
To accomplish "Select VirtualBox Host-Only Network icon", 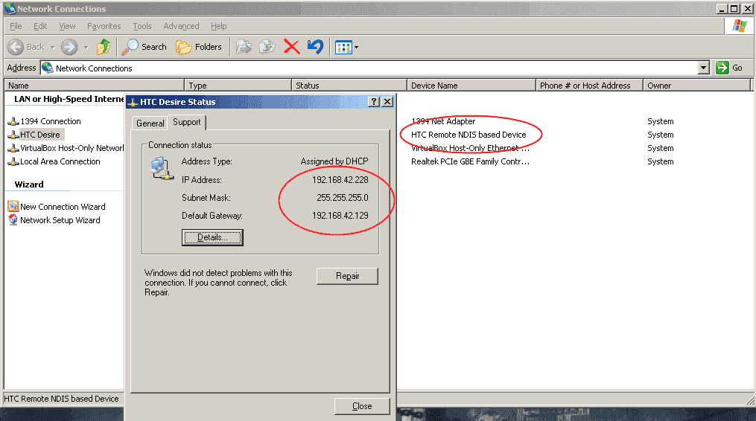I will (x=13, y=148).
